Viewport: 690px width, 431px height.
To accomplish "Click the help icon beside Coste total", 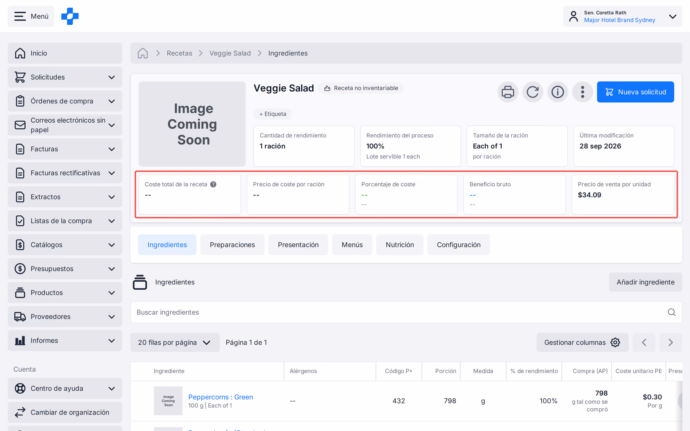I will coord(213,184).
